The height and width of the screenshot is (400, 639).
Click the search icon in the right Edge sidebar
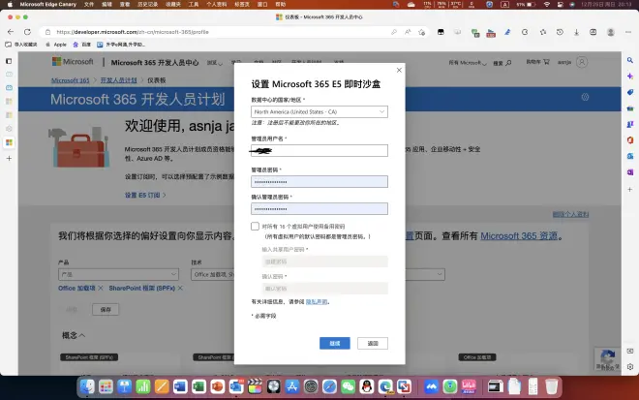coord(630,60)
